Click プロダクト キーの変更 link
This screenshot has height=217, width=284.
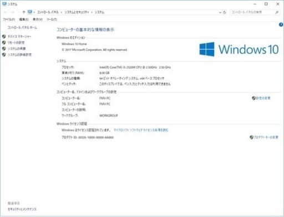pos(266,137)
